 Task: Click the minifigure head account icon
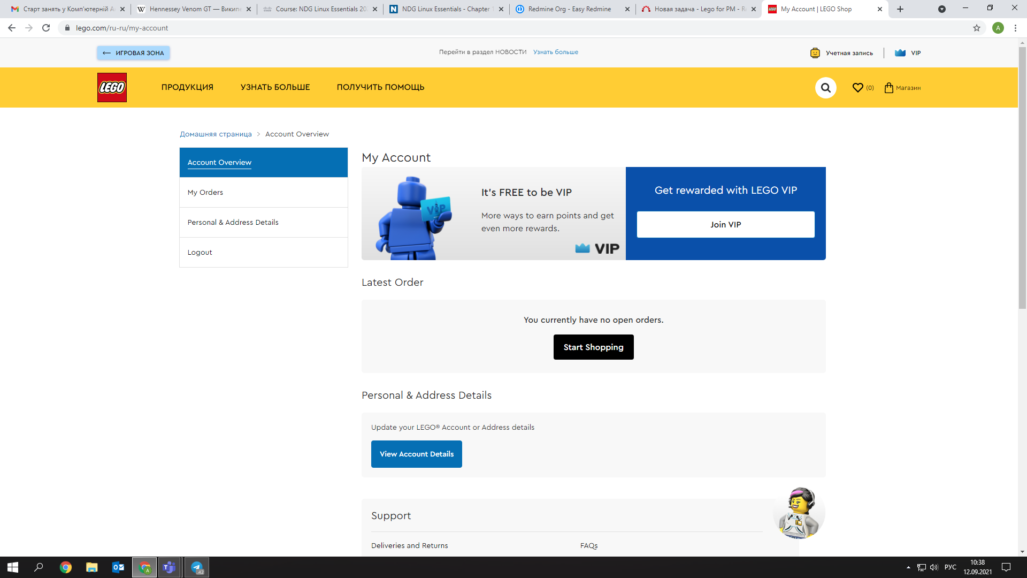tap(815, 53)
